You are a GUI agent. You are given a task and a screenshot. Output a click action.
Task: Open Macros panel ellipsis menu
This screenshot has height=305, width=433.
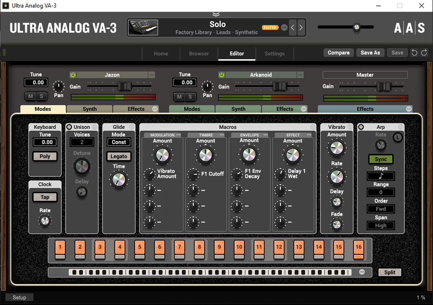[313, 127]
